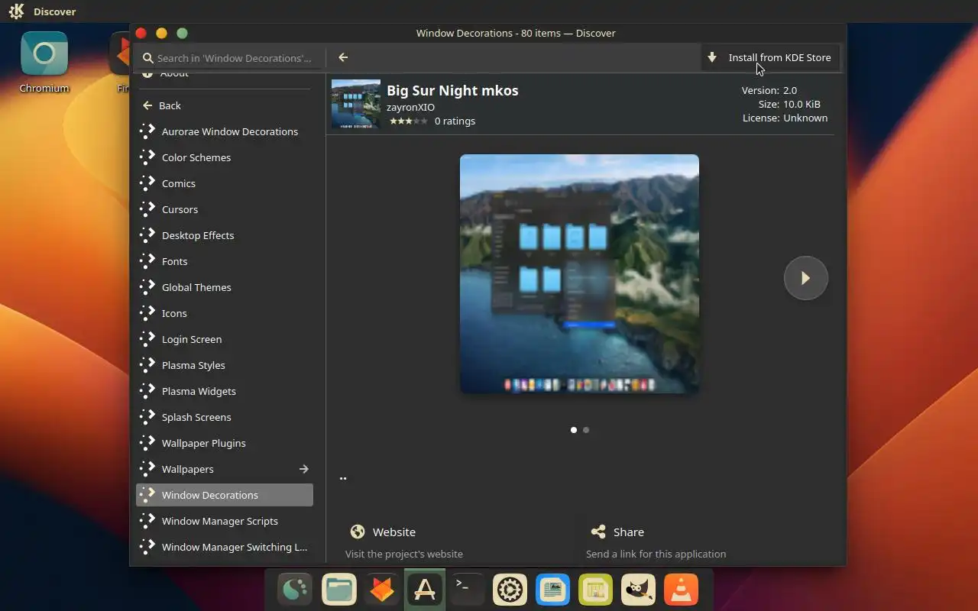Click the Discover label in top panel
The image size is (978, 611).
click(x=54, y=11)
